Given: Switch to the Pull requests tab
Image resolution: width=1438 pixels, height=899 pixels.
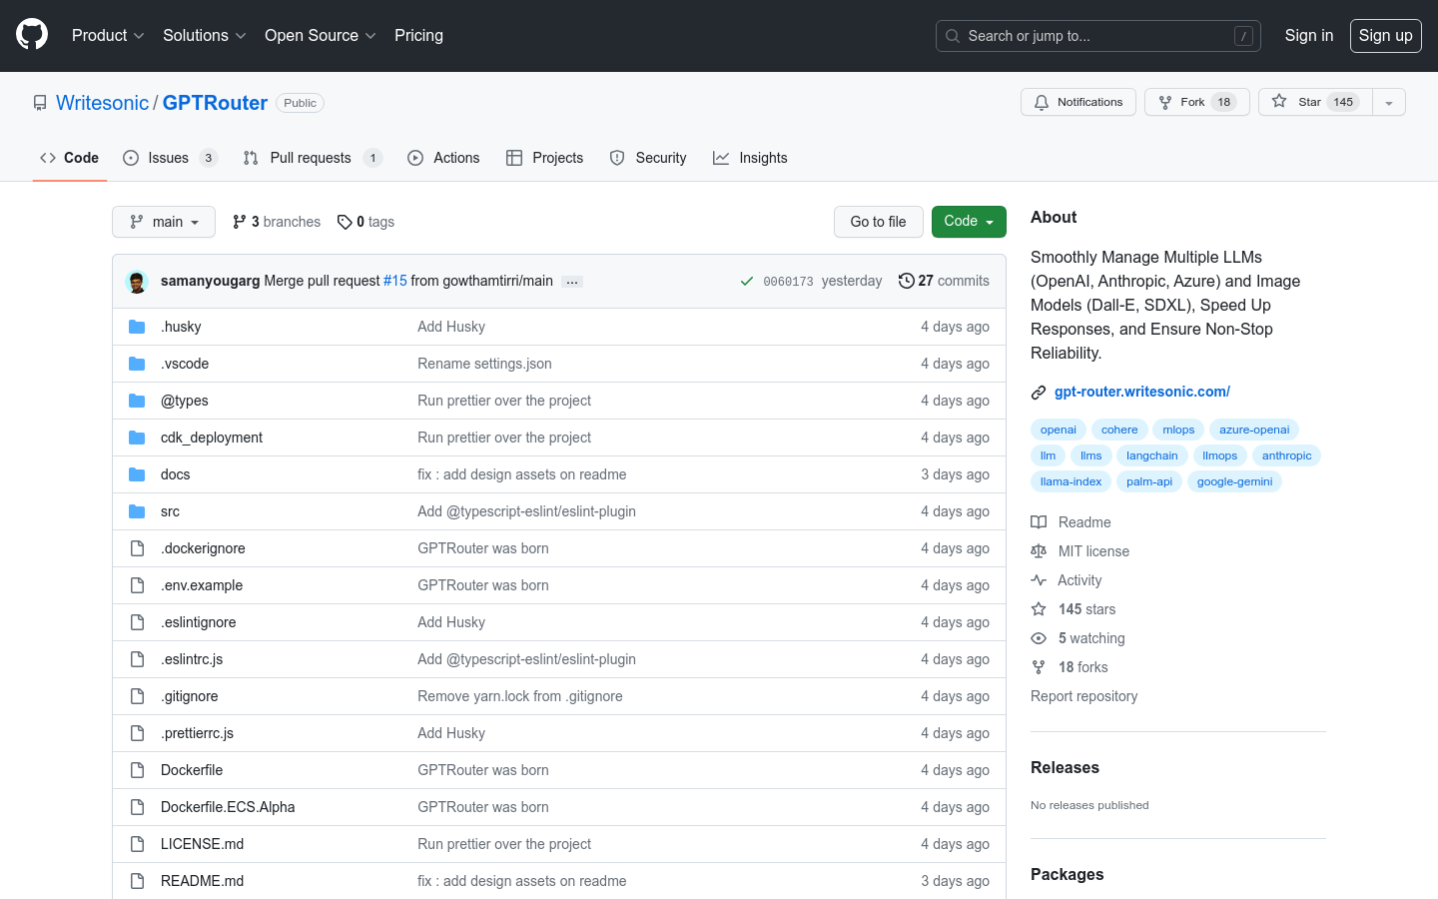Looking at the screenshot, I should coord(311,158).
